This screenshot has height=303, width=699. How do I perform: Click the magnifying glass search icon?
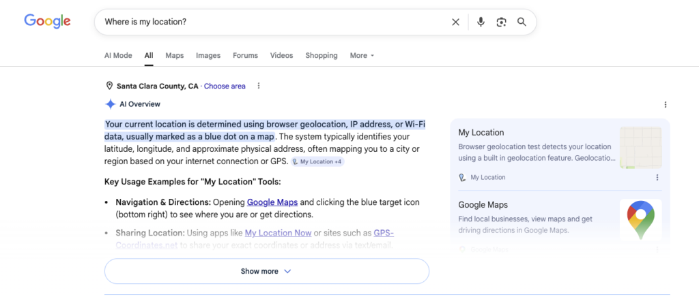pyautogui.click(x=522, y=22)
